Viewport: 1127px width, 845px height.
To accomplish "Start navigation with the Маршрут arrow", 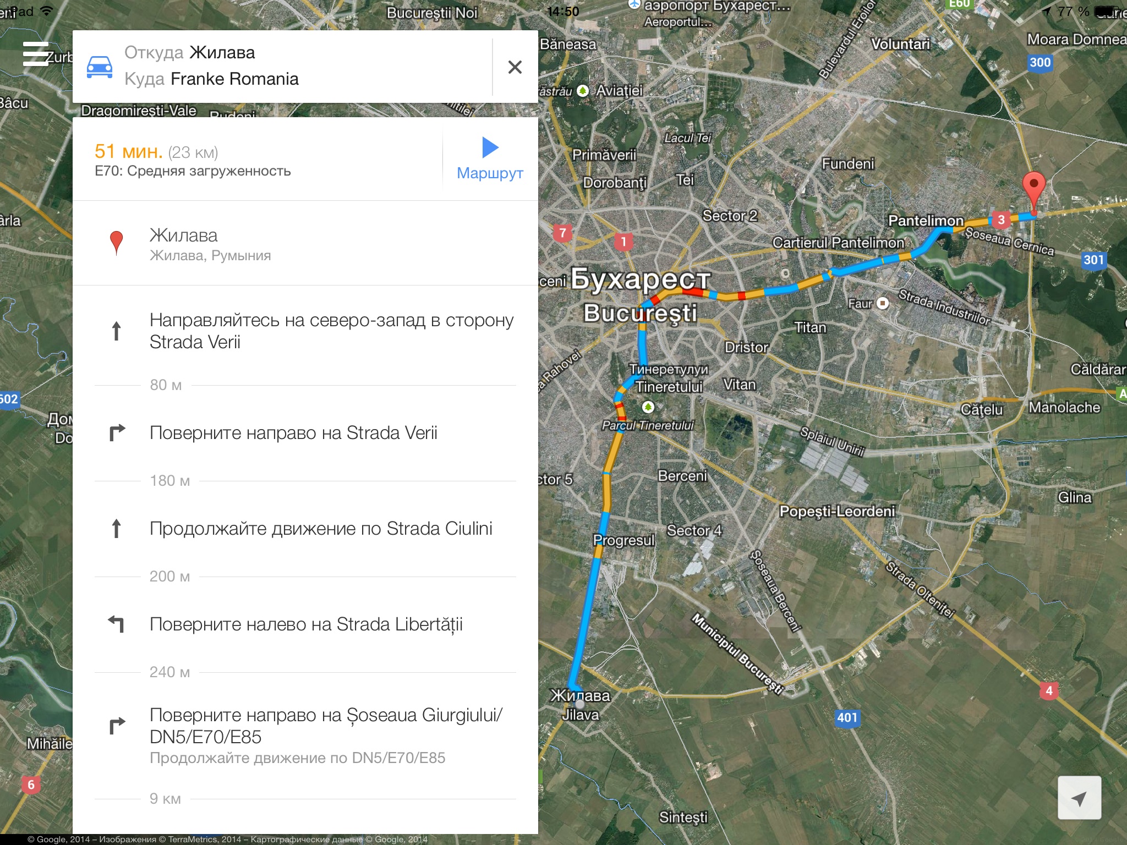I will [x=490, y=159].
